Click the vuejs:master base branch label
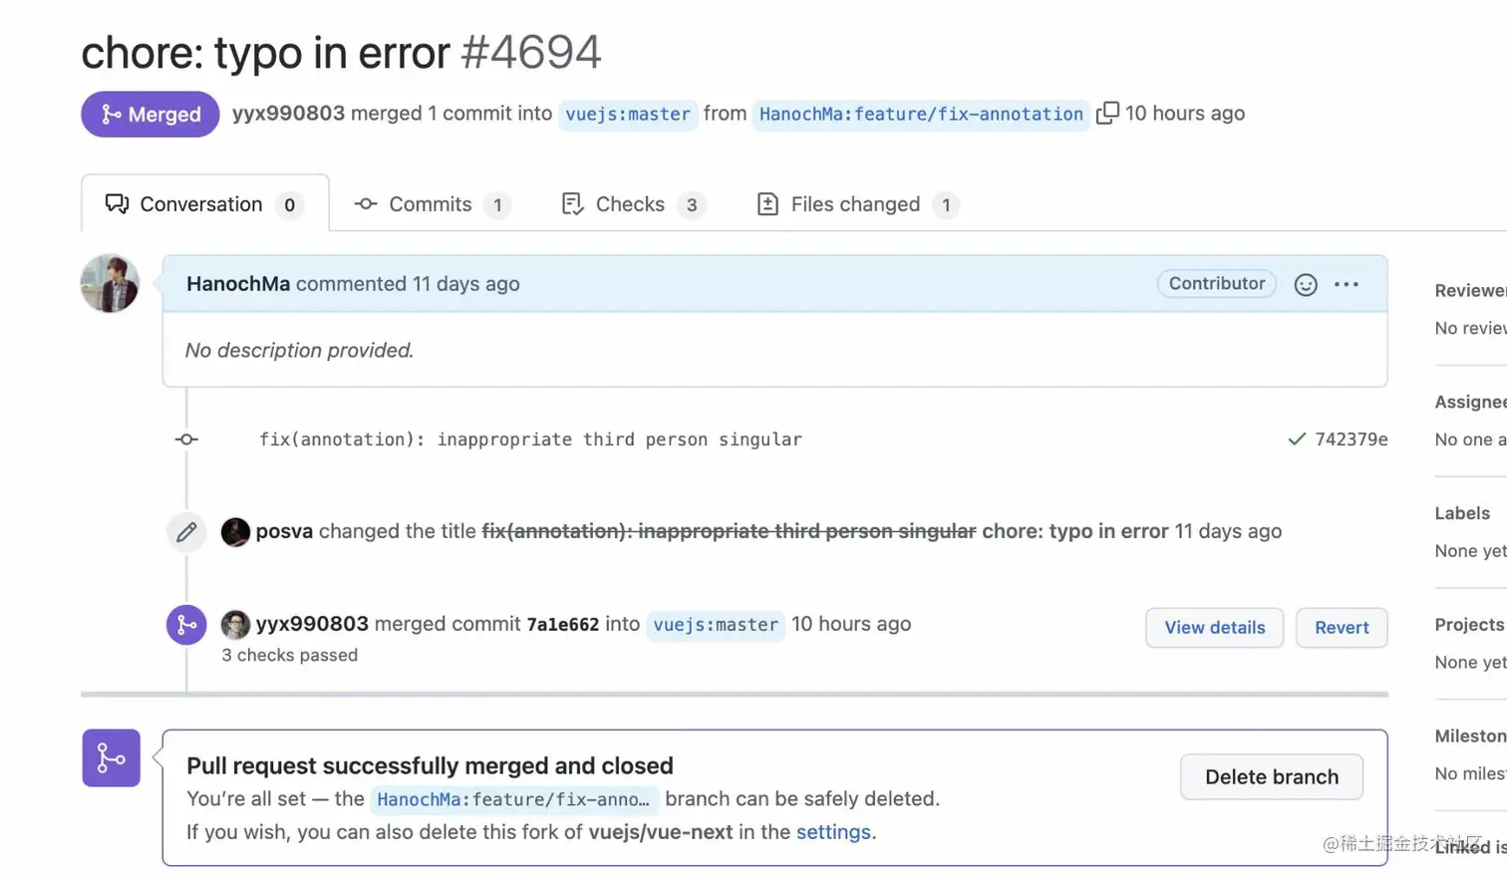This screenshot has height=878, width=1507. [x=628, y=115]
